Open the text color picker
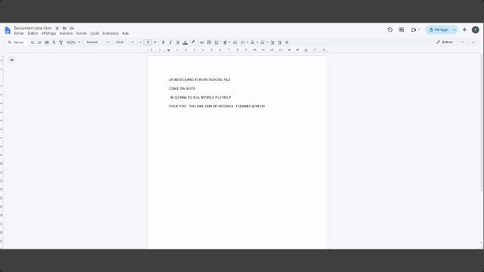 pyautogui.click(x=185, y=42)
